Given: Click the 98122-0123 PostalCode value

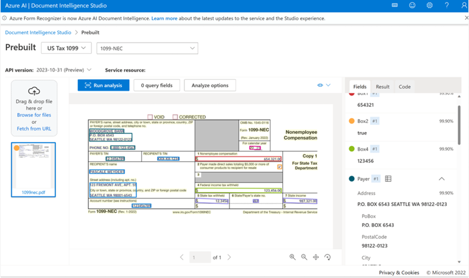Looking at the screenshot, I should point(375,246).
